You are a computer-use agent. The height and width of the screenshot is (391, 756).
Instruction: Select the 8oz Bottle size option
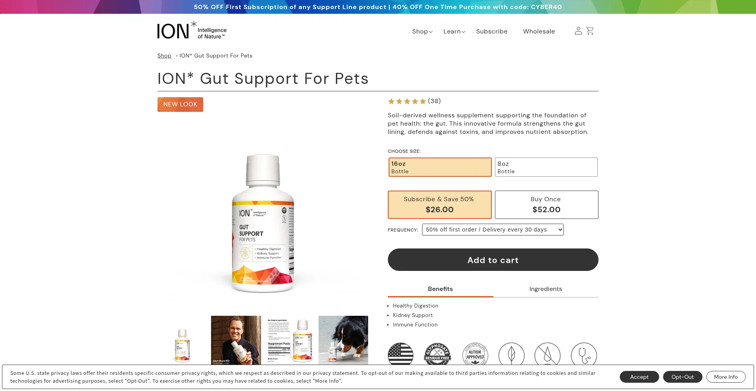tap(546, 167)
